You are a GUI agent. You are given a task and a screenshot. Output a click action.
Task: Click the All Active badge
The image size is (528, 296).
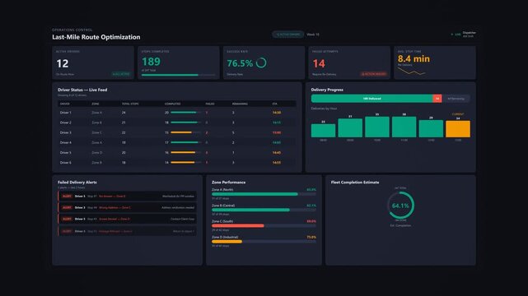(x=121, y=74)
